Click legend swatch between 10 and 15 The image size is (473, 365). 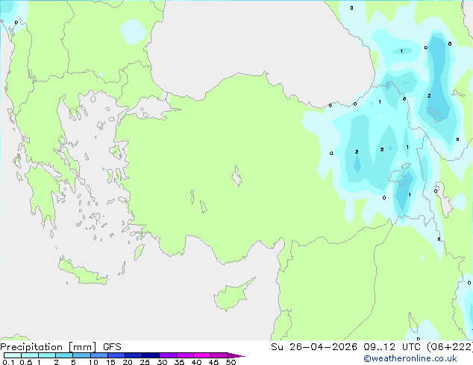pos(99,355)
